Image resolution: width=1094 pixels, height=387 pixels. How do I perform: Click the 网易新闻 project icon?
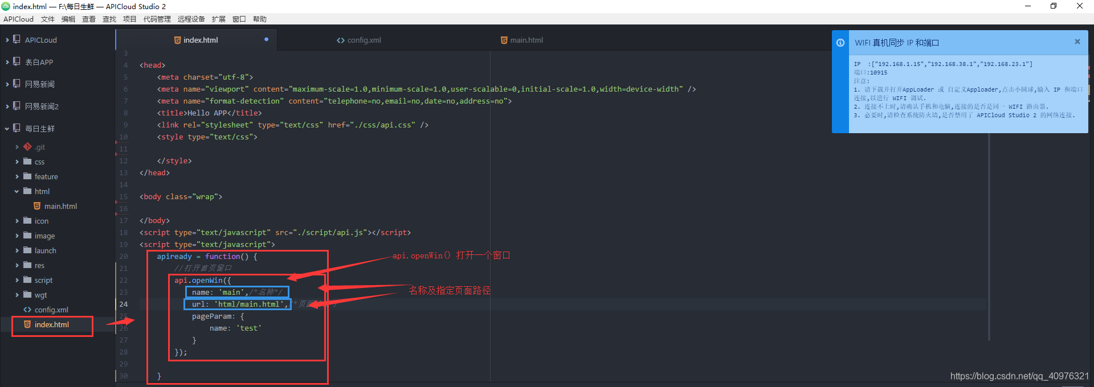coord(17,84)
